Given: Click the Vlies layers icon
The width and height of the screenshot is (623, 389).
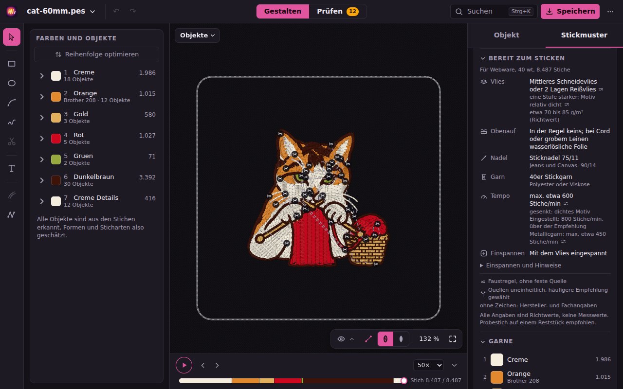Looking at the screenshot, I should (484, 82).
